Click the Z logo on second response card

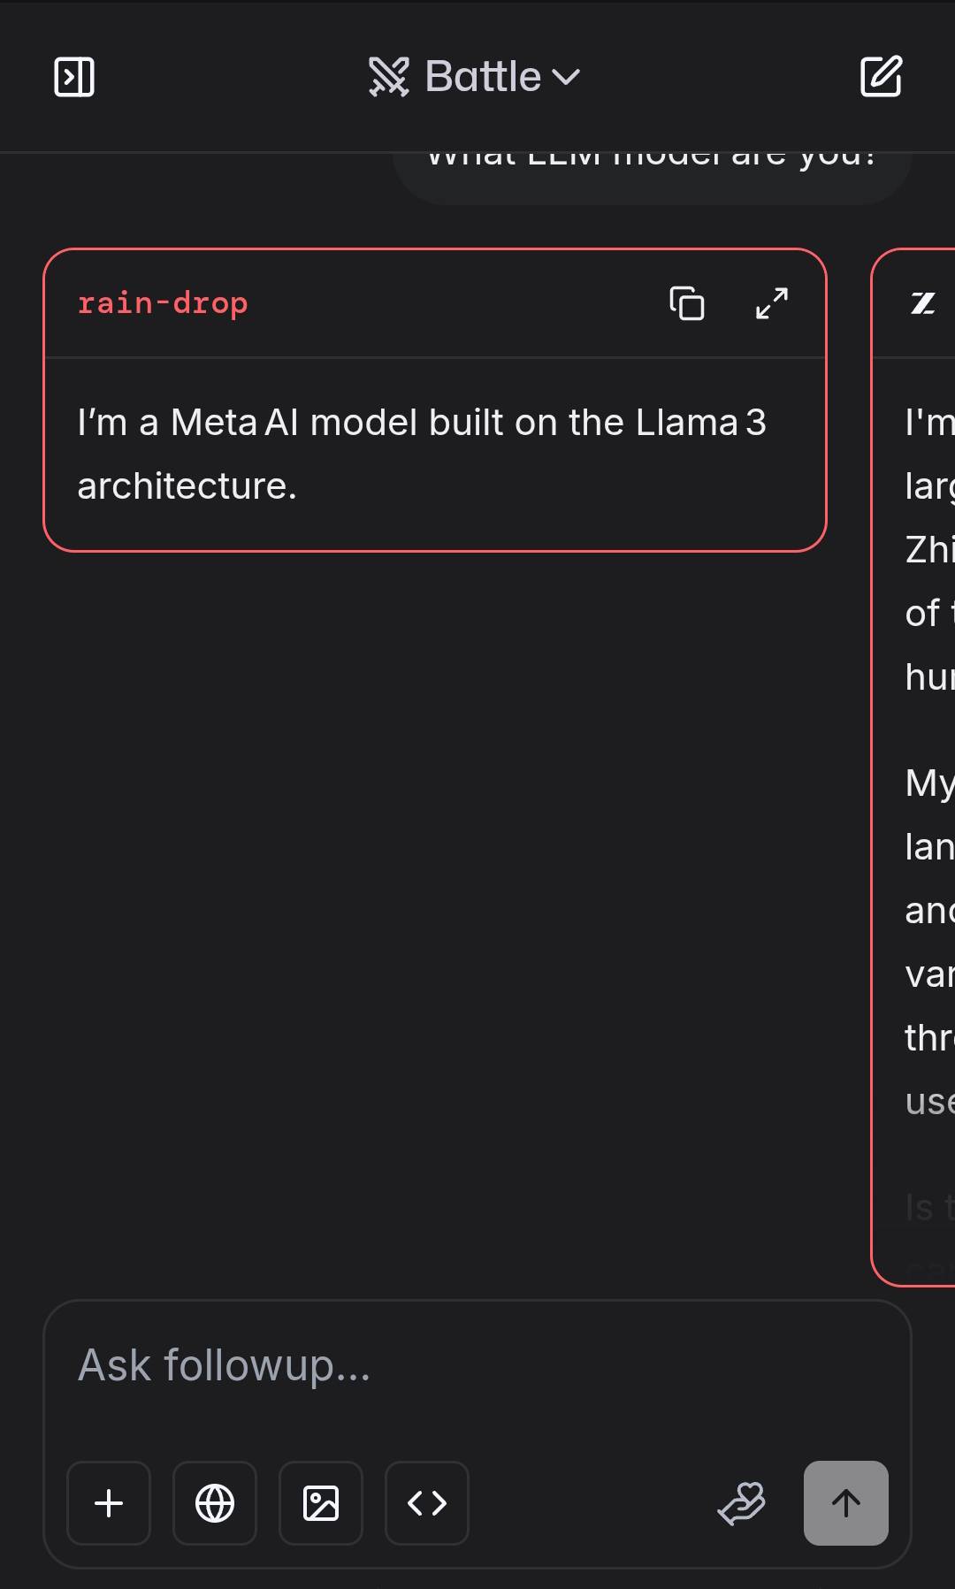click(923, 303)
